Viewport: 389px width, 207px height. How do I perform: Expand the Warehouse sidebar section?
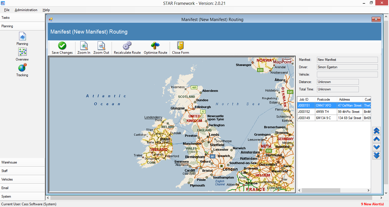pos(22,162)
